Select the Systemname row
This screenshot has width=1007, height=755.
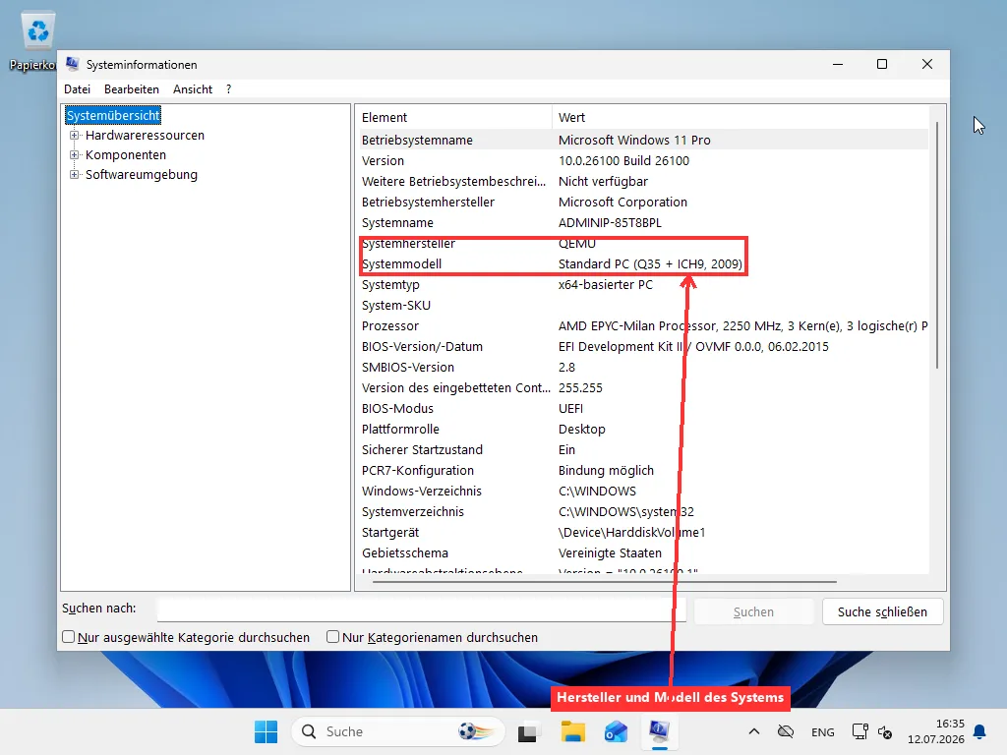coord(642,223)
